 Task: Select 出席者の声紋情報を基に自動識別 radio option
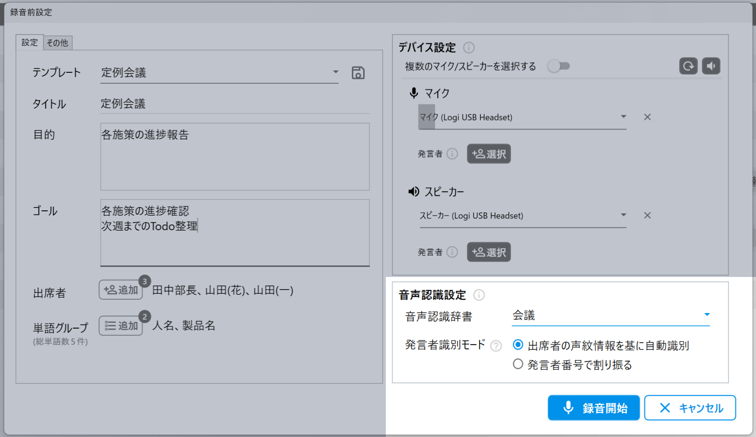(x=518, y=345)
